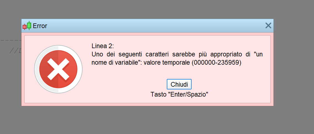
Task: Click the gray background below the dialog
Action: click(x=154, y=121)
